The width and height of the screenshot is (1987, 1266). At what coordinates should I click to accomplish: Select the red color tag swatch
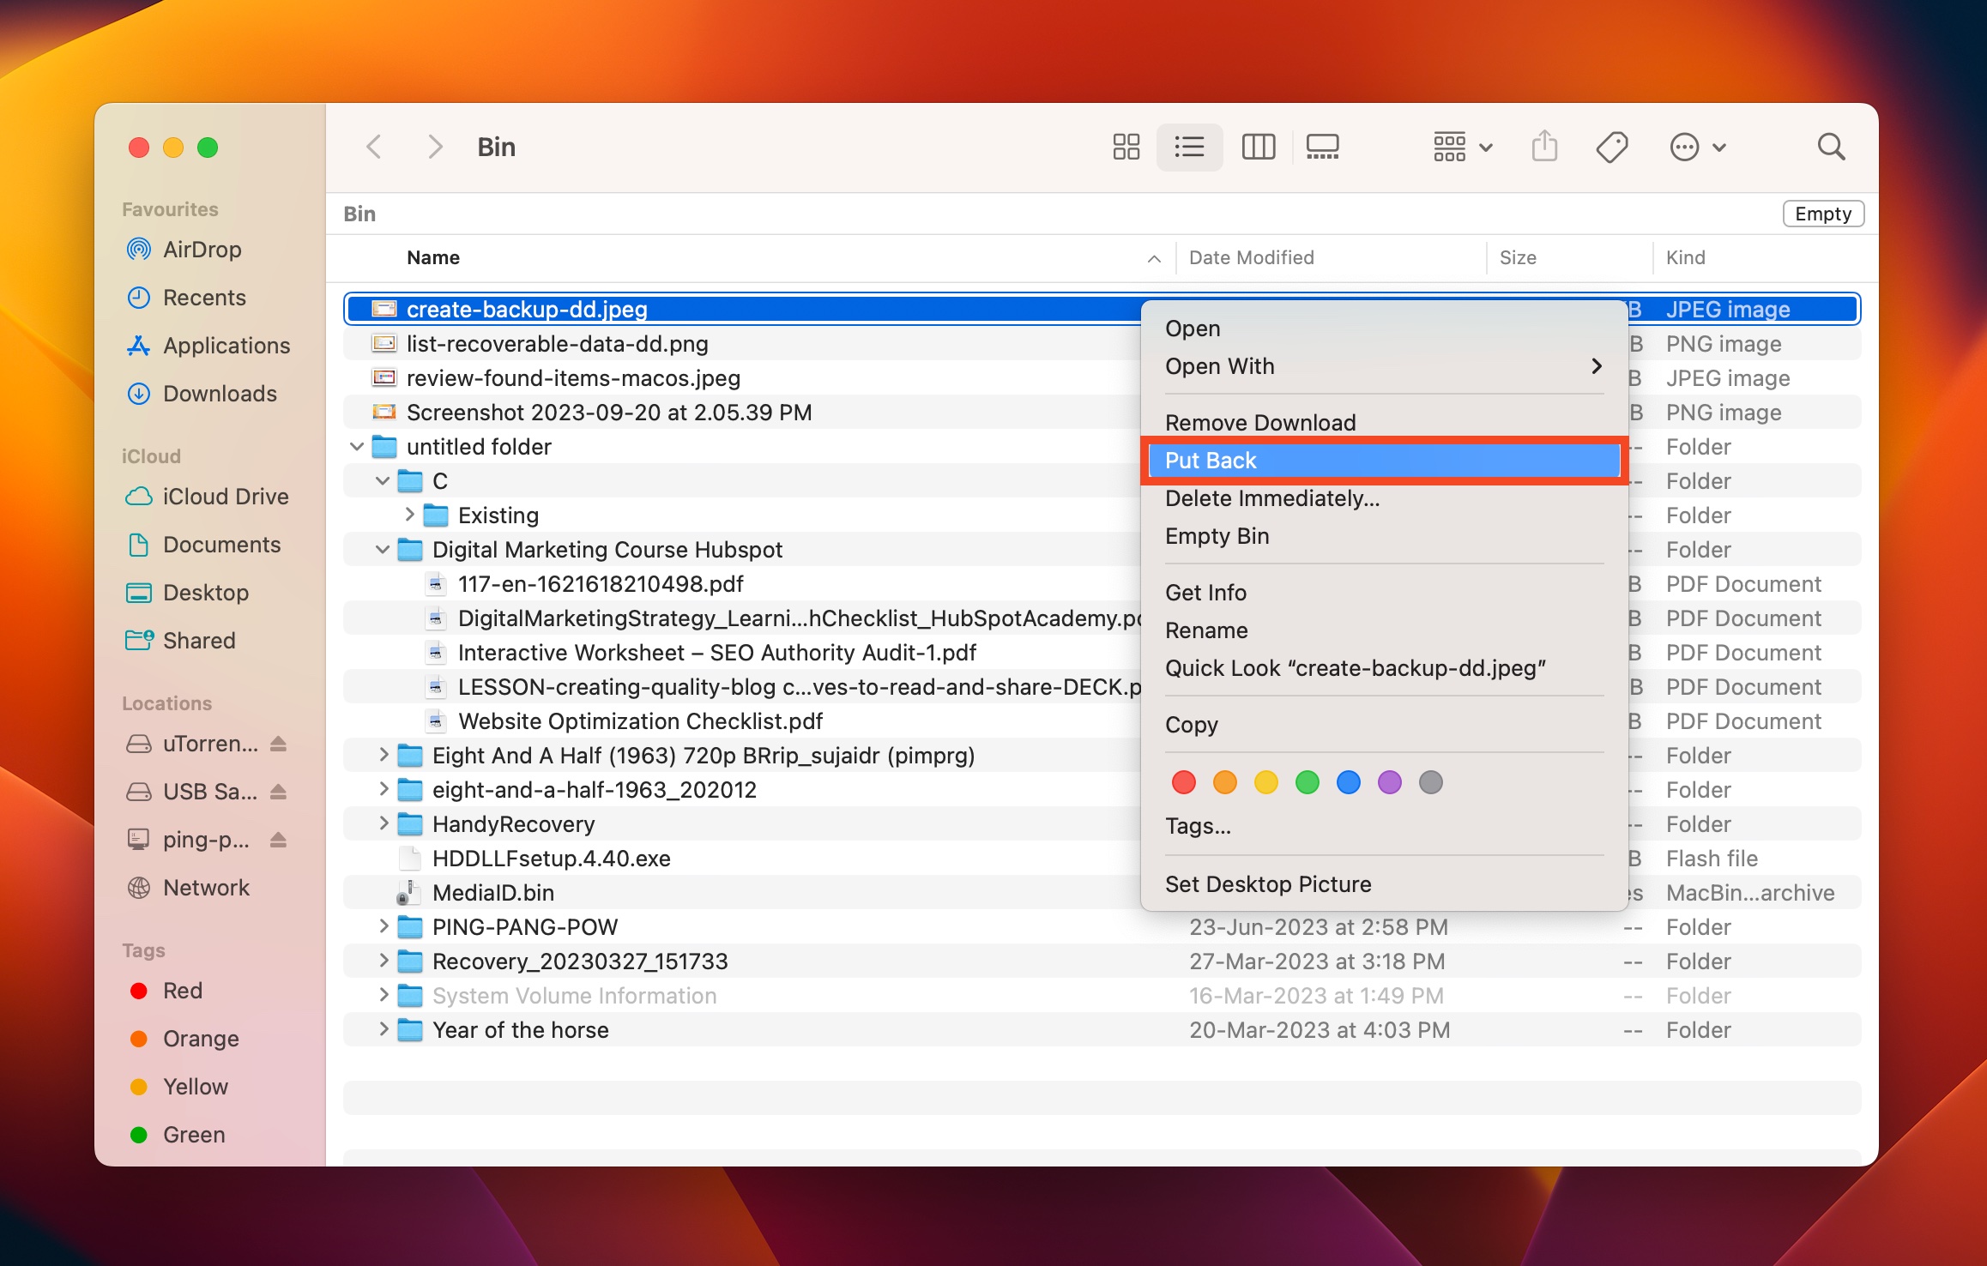coord(1183,781)
